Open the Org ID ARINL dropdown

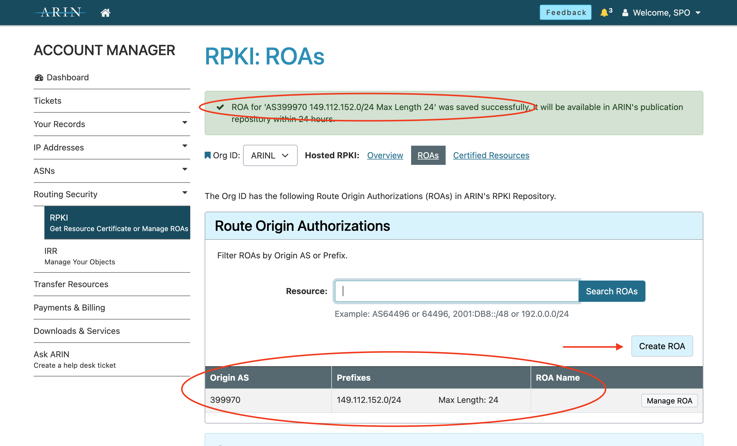[270, 155]
